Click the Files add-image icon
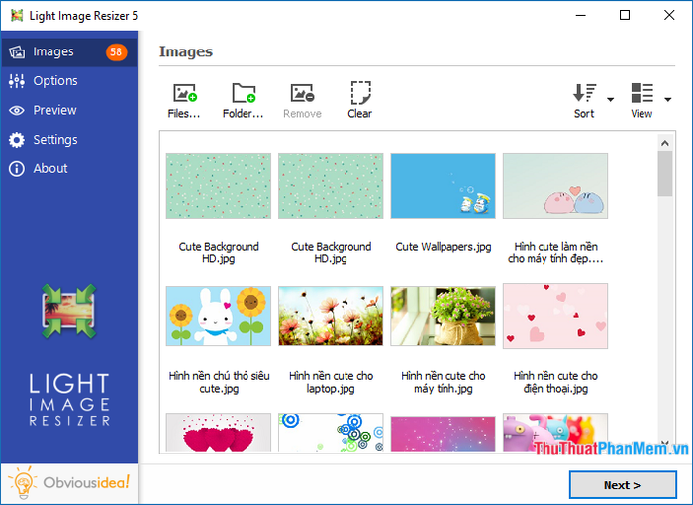This screenshot has width=693, height=505. click(184, 94)
